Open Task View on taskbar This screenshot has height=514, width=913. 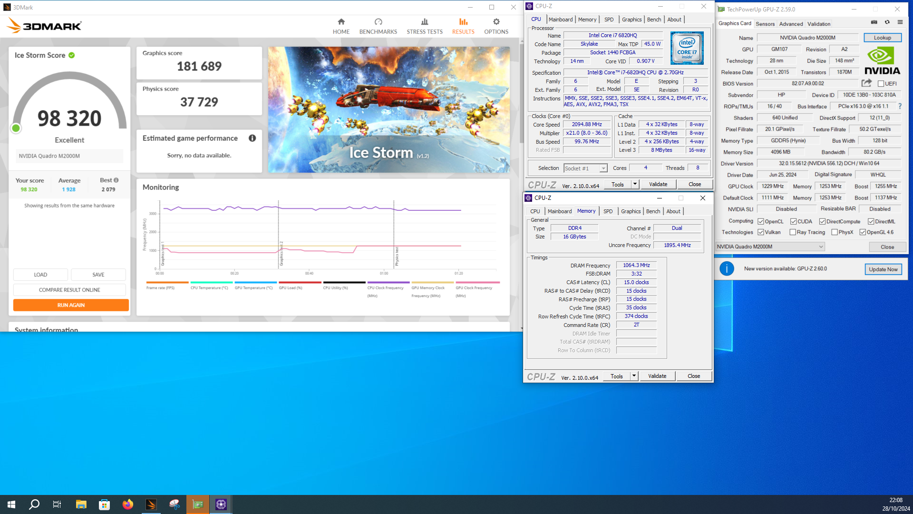[x=57, y=504]
